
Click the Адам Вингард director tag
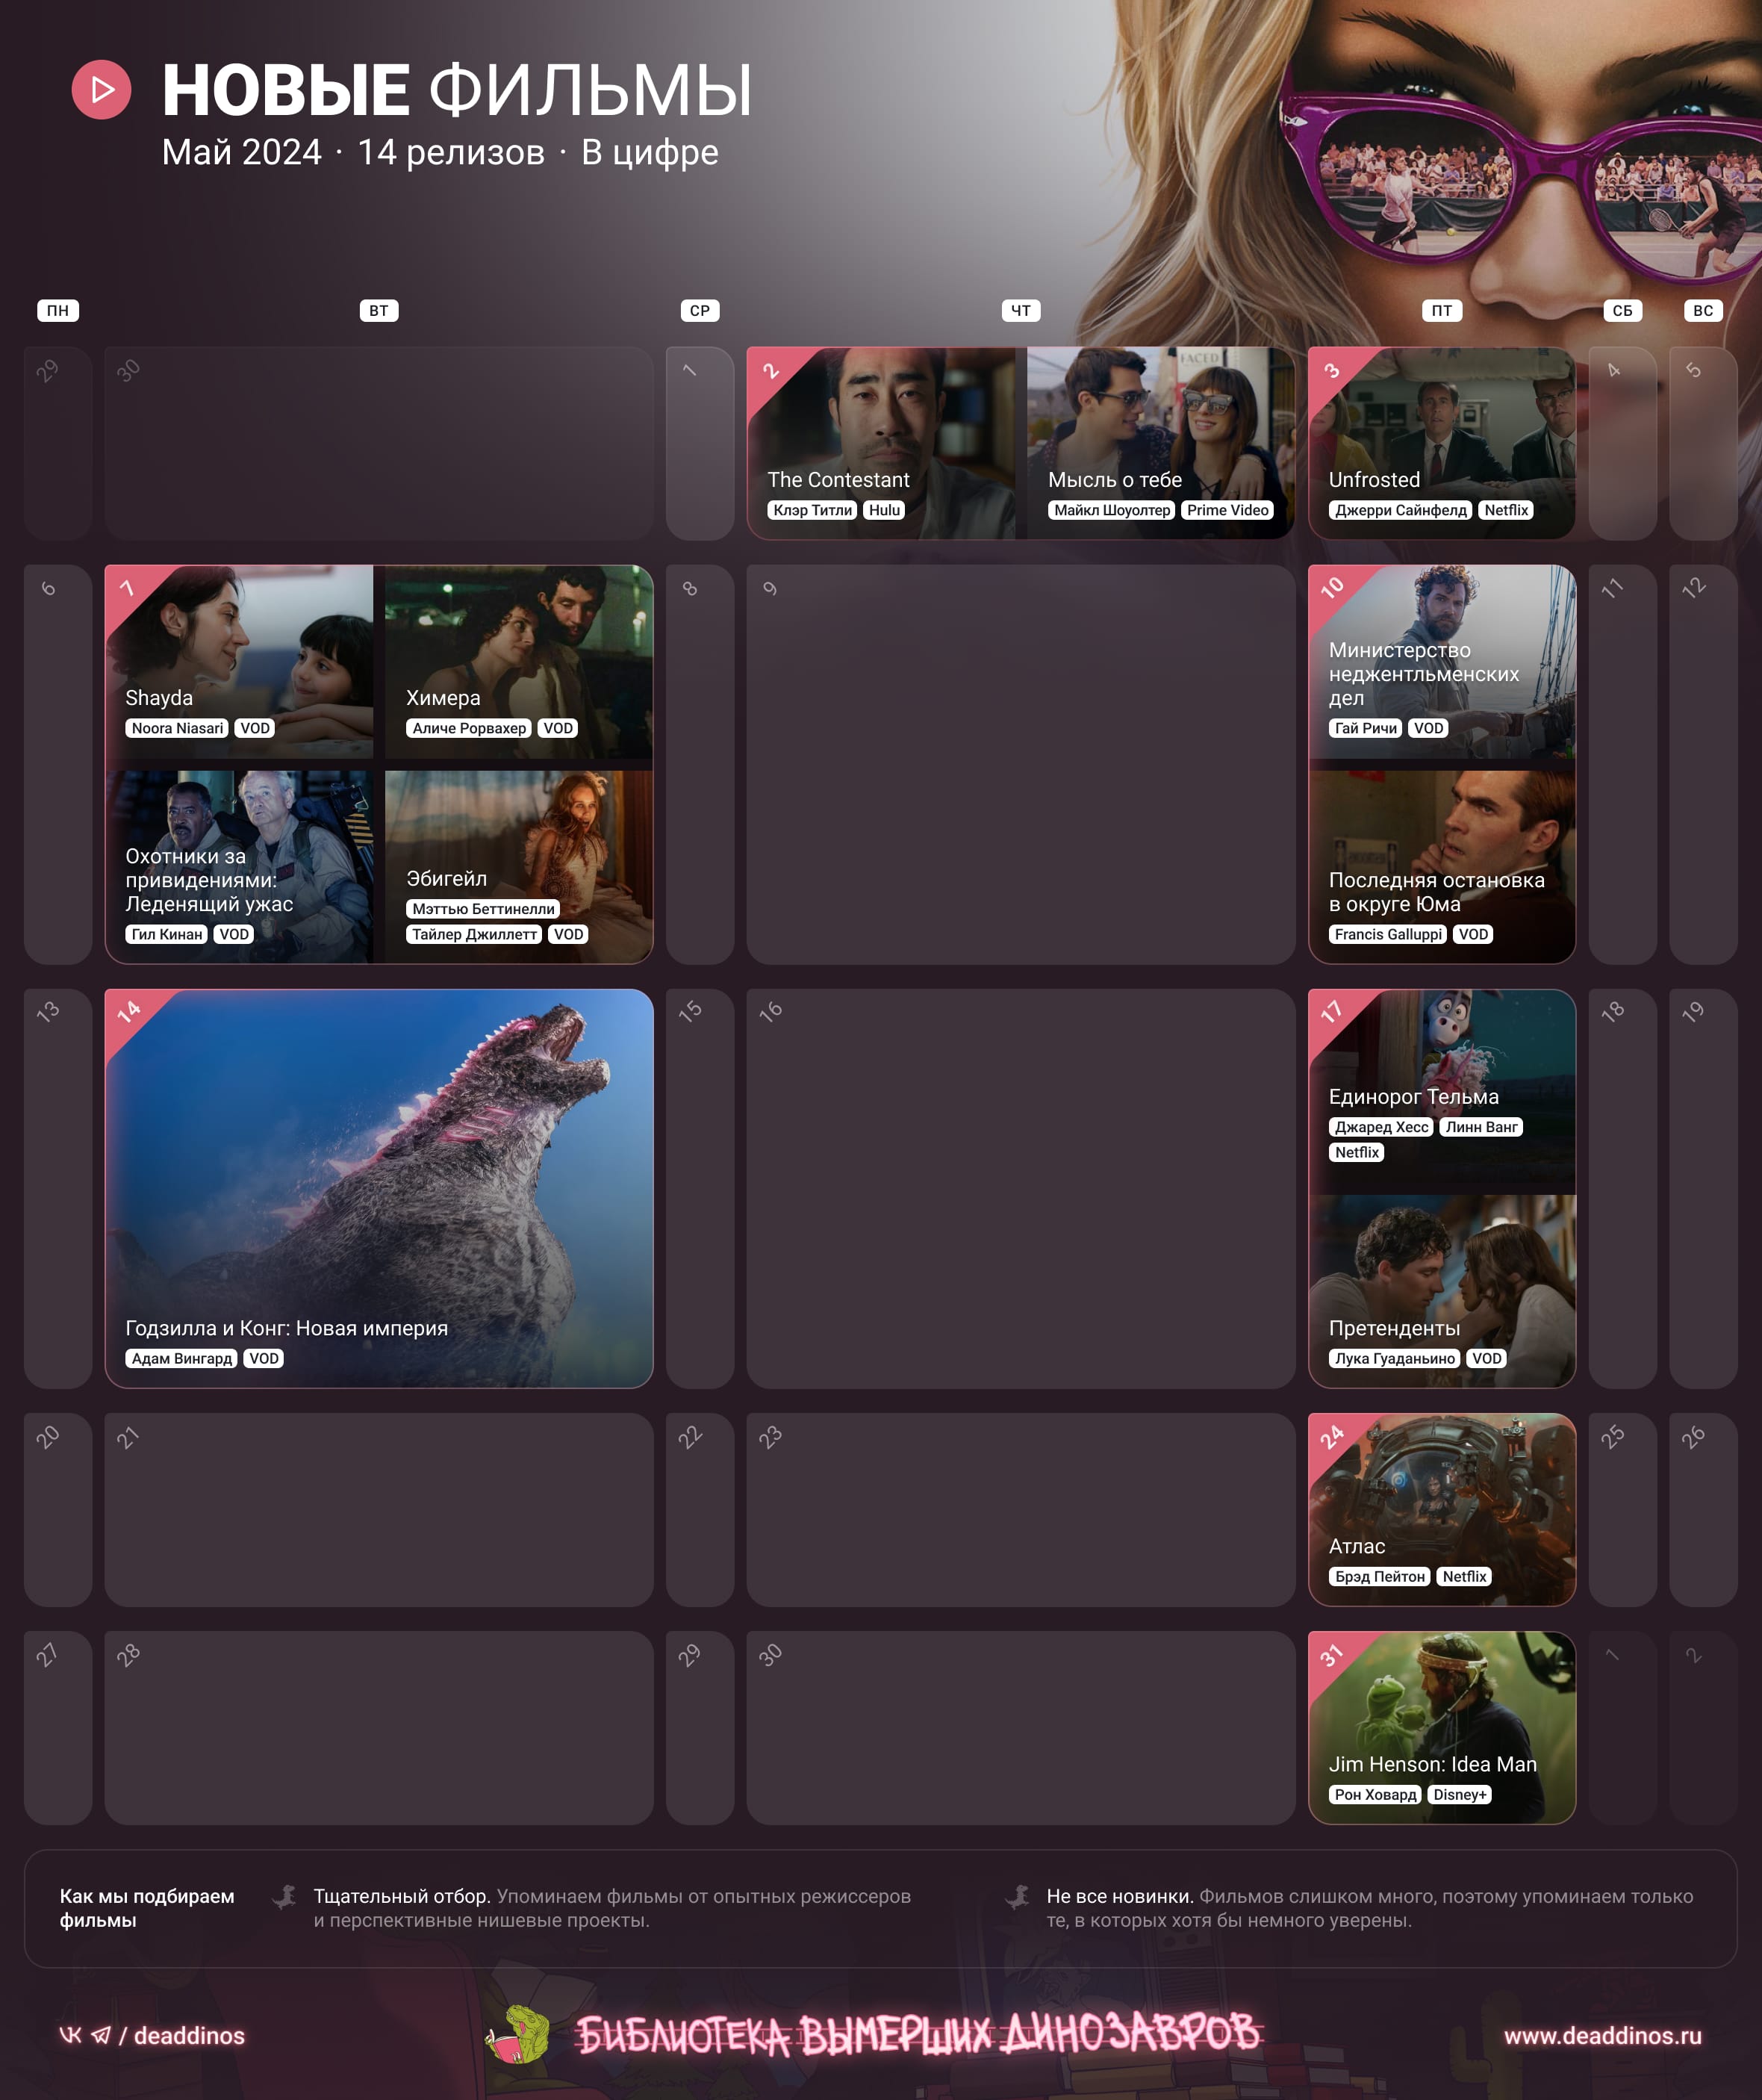[x=182, y=1358]
